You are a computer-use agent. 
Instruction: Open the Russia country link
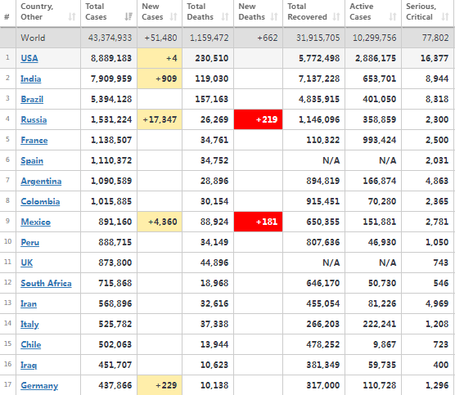(x=34, y=119)
